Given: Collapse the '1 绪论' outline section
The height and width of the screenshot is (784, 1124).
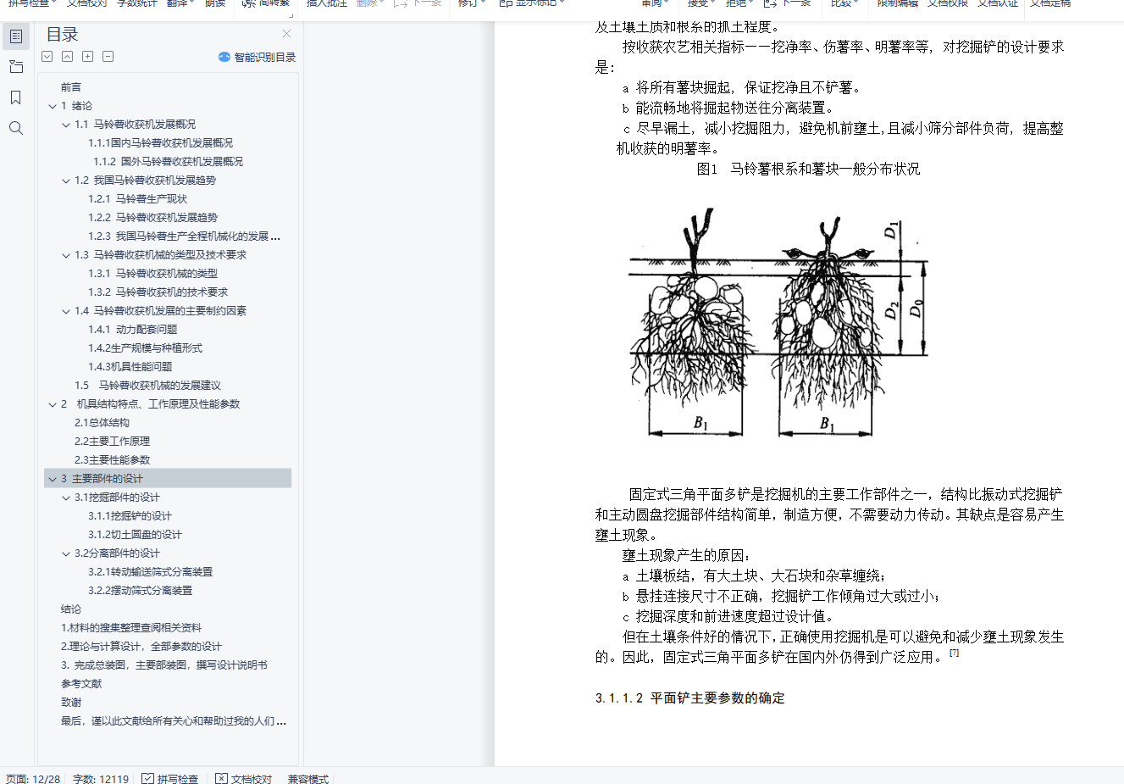Looking at the screenshot, I should (53, 106).
